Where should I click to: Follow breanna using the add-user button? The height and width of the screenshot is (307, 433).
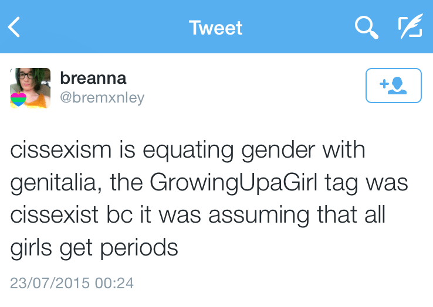coord(393,86)
